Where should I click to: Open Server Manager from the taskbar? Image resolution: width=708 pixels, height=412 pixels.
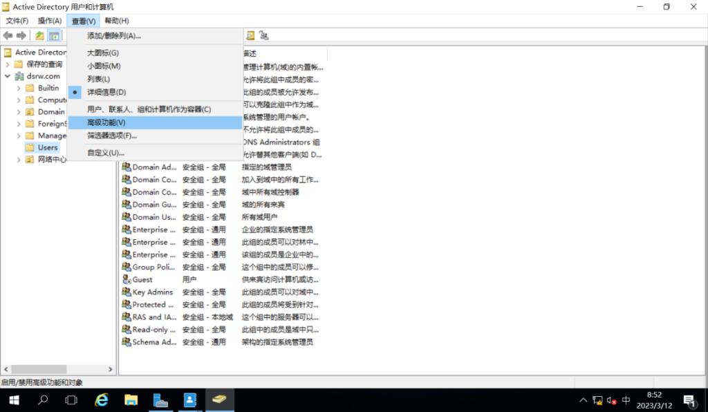(160, 400)
